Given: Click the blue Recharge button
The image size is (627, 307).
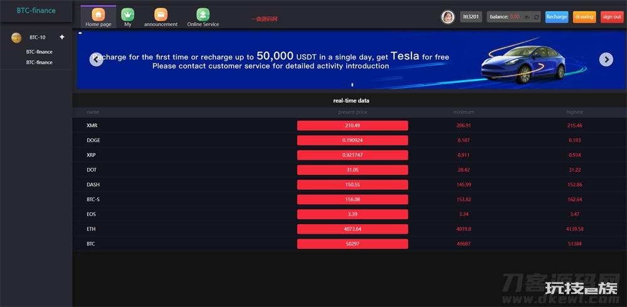Looking at the screenshot, I should 557,17.
